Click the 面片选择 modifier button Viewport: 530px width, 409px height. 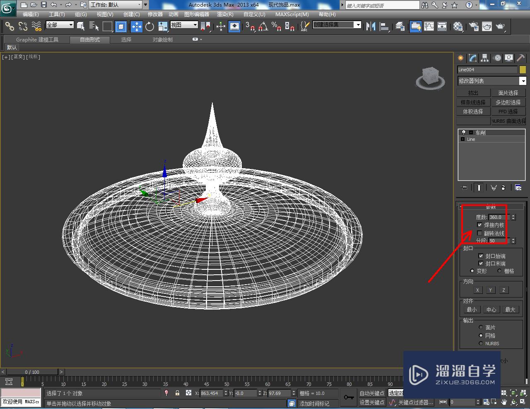click(x=508, y=93)
